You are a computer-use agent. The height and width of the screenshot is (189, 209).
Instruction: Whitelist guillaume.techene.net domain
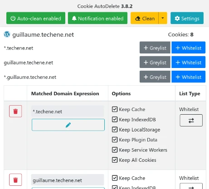tap(189, 62)
